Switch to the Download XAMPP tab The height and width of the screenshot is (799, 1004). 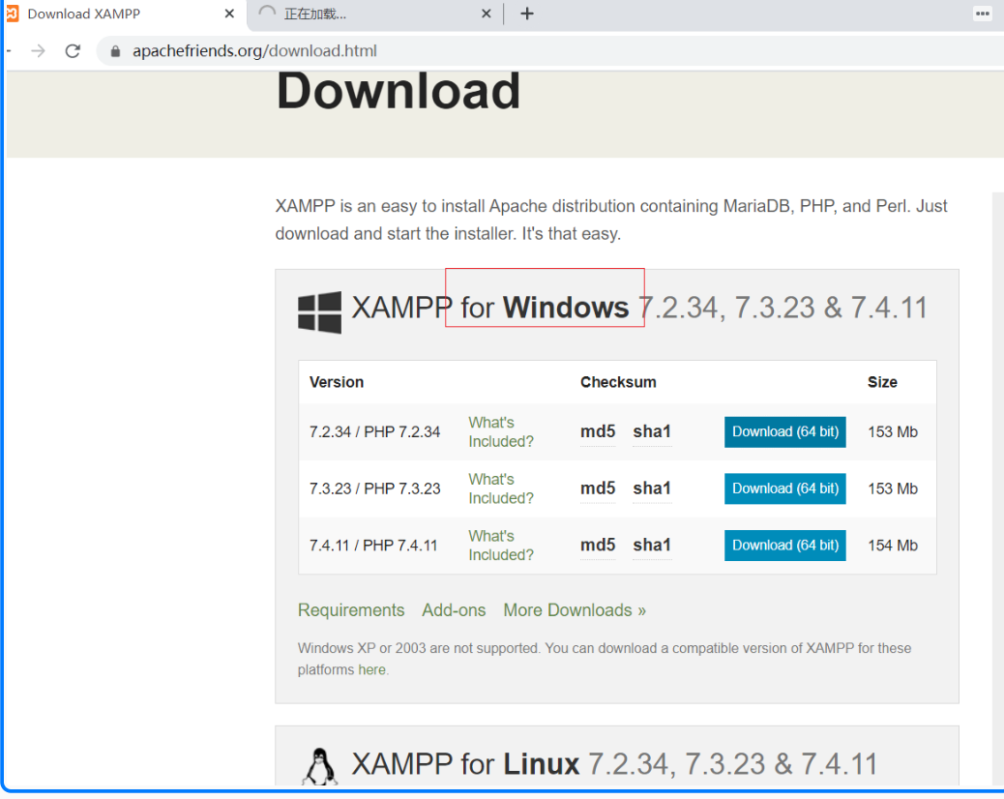122,15
